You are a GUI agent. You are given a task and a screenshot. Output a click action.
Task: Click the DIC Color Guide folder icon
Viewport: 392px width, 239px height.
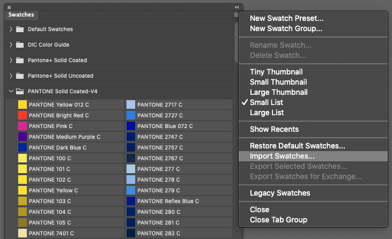click(x=20, y=44)
